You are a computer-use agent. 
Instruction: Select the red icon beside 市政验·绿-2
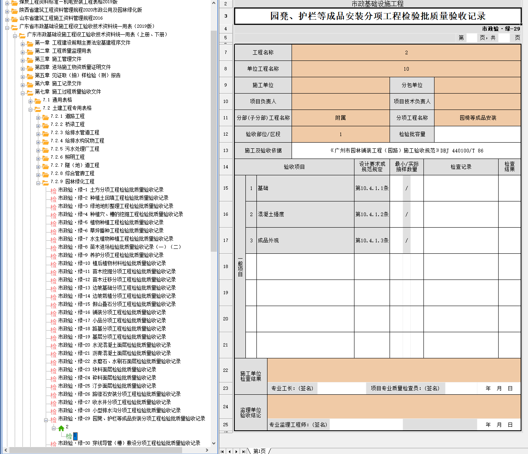[x=53, y=199]
